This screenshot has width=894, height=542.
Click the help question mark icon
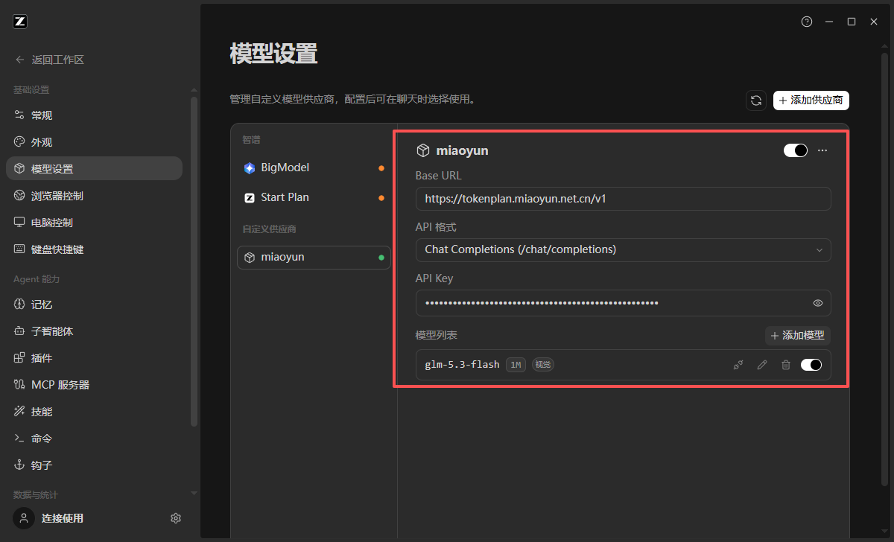coord(807,22)
